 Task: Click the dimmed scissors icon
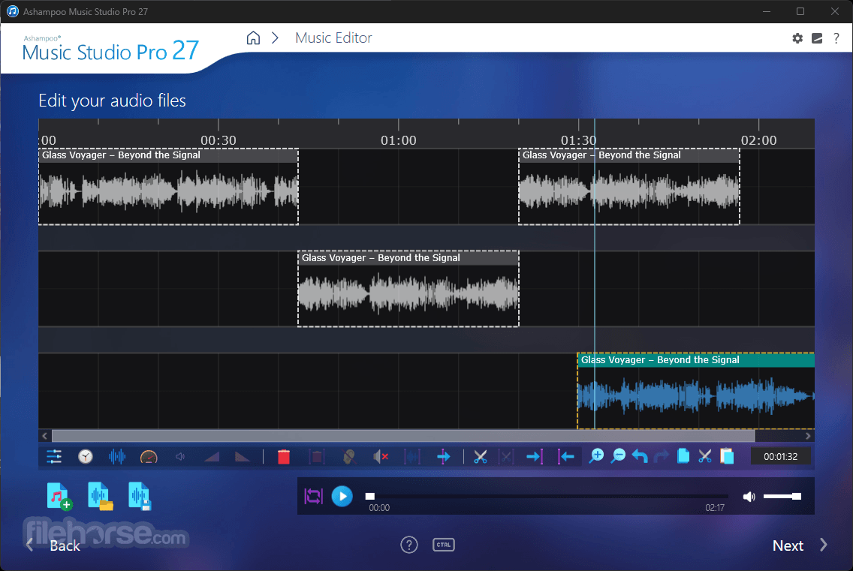tap(506, 456)
